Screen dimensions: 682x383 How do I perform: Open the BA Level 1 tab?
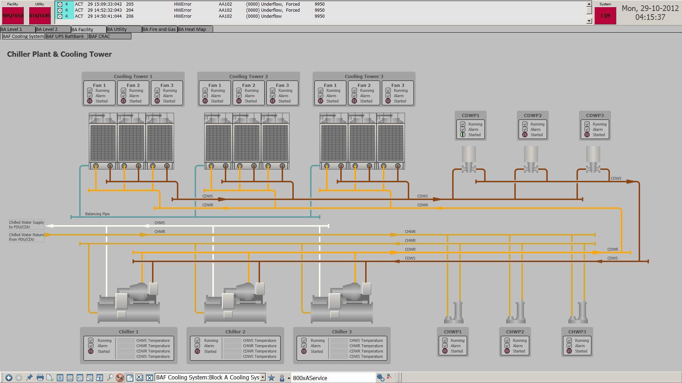click(17, 29)
